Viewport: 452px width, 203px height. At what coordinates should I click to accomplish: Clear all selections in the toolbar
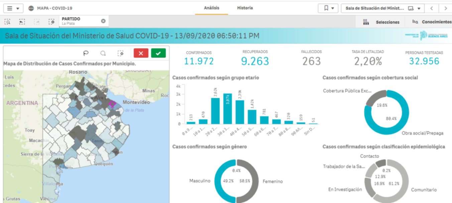click(x=51, y=22)
